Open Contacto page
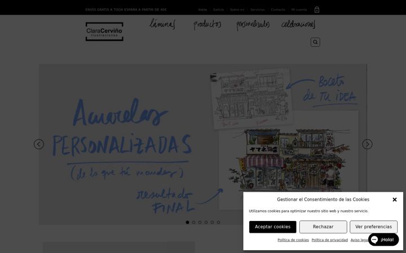 pyautogui.click(x=278, y=10)
